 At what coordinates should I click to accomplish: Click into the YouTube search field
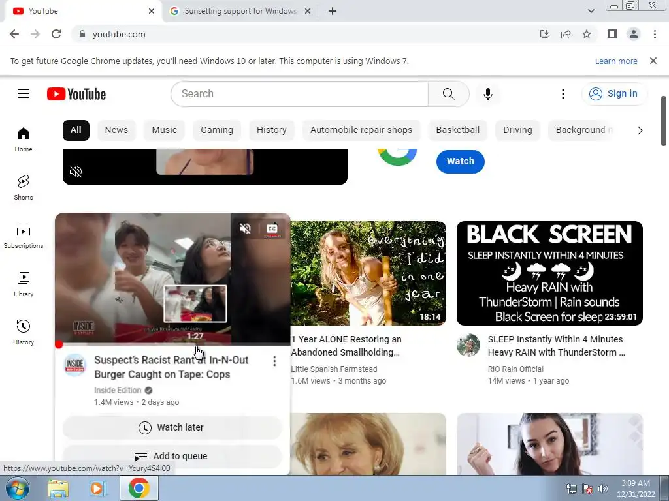299,94
